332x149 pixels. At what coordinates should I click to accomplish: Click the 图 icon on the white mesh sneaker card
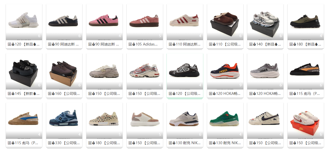pyautogui.click(x=9, y=44)
